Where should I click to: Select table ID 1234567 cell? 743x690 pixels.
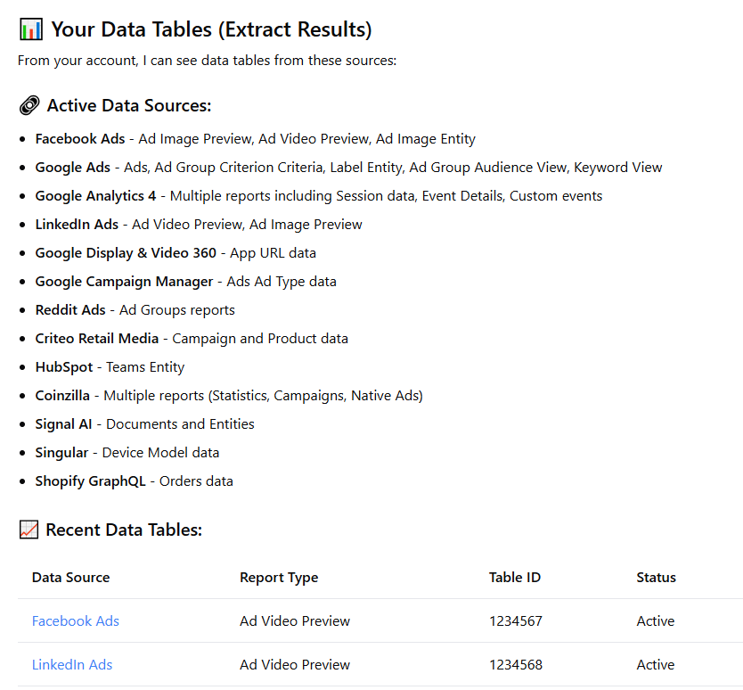coord(516,620)
